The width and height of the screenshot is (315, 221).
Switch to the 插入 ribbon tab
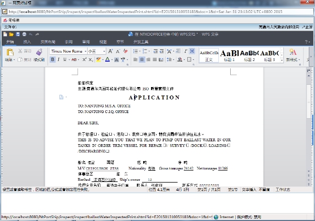(x=27, y=42)
